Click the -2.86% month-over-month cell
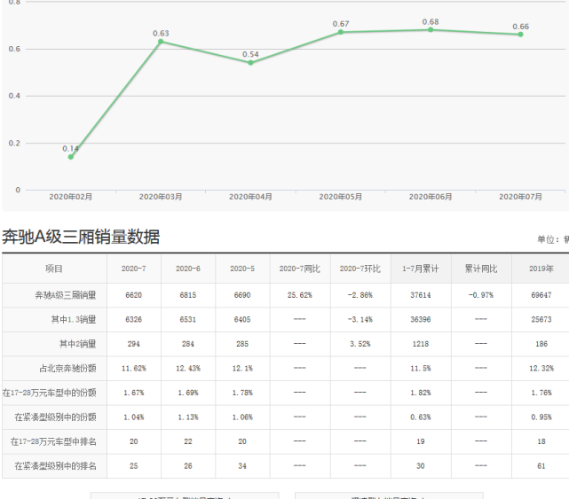This screenshot has width=569, height=499. [360, 295]
